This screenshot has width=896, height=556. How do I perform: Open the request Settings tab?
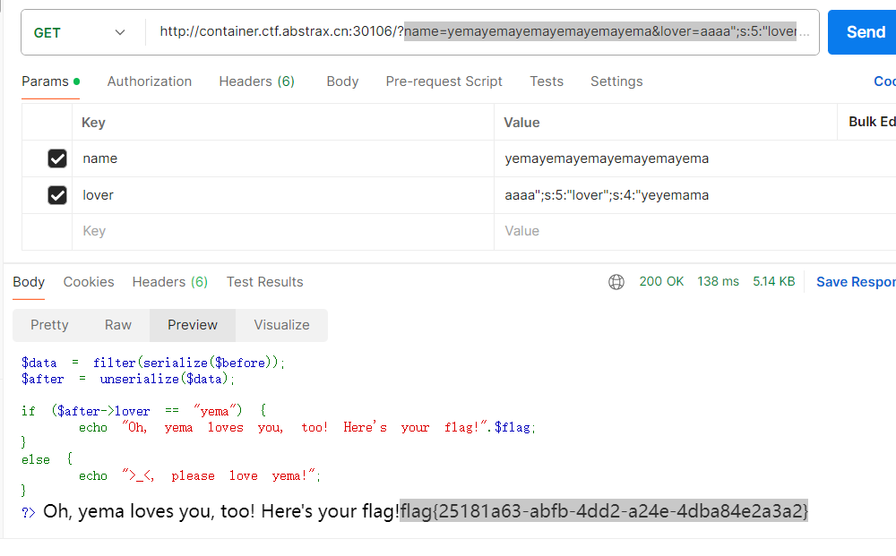[616, 81]
